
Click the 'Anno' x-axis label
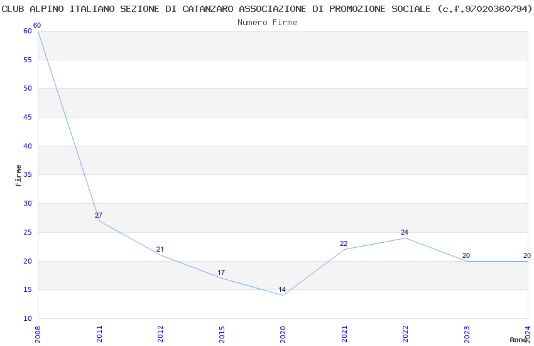pyautogui.click(x=518, y=340)
